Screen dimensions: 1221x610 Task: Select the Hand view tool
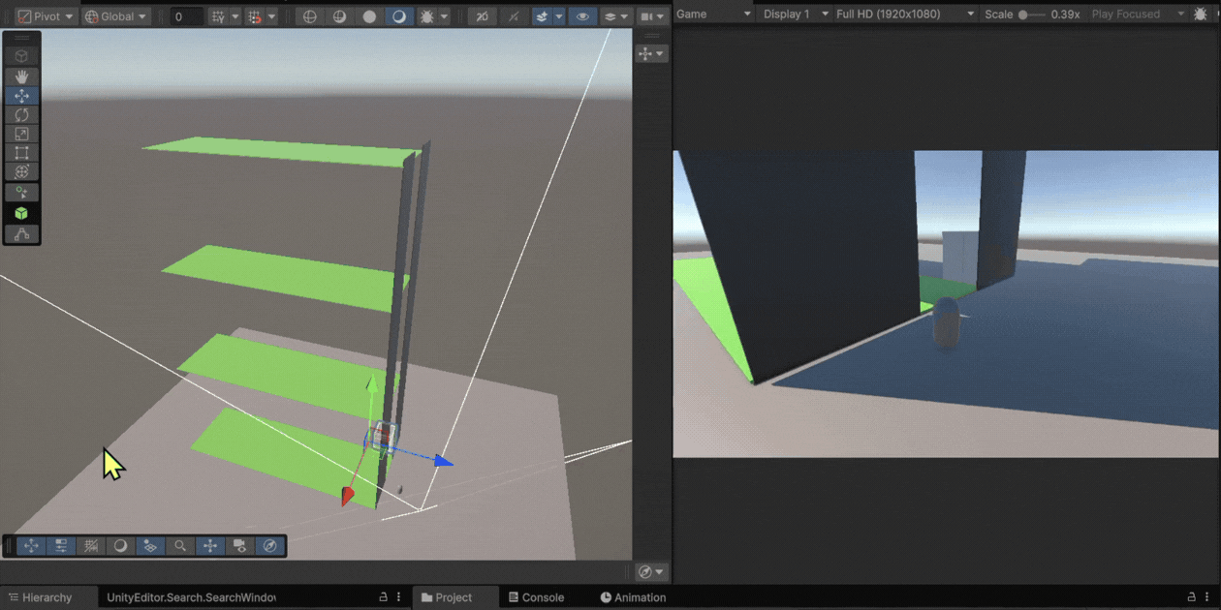21,76
